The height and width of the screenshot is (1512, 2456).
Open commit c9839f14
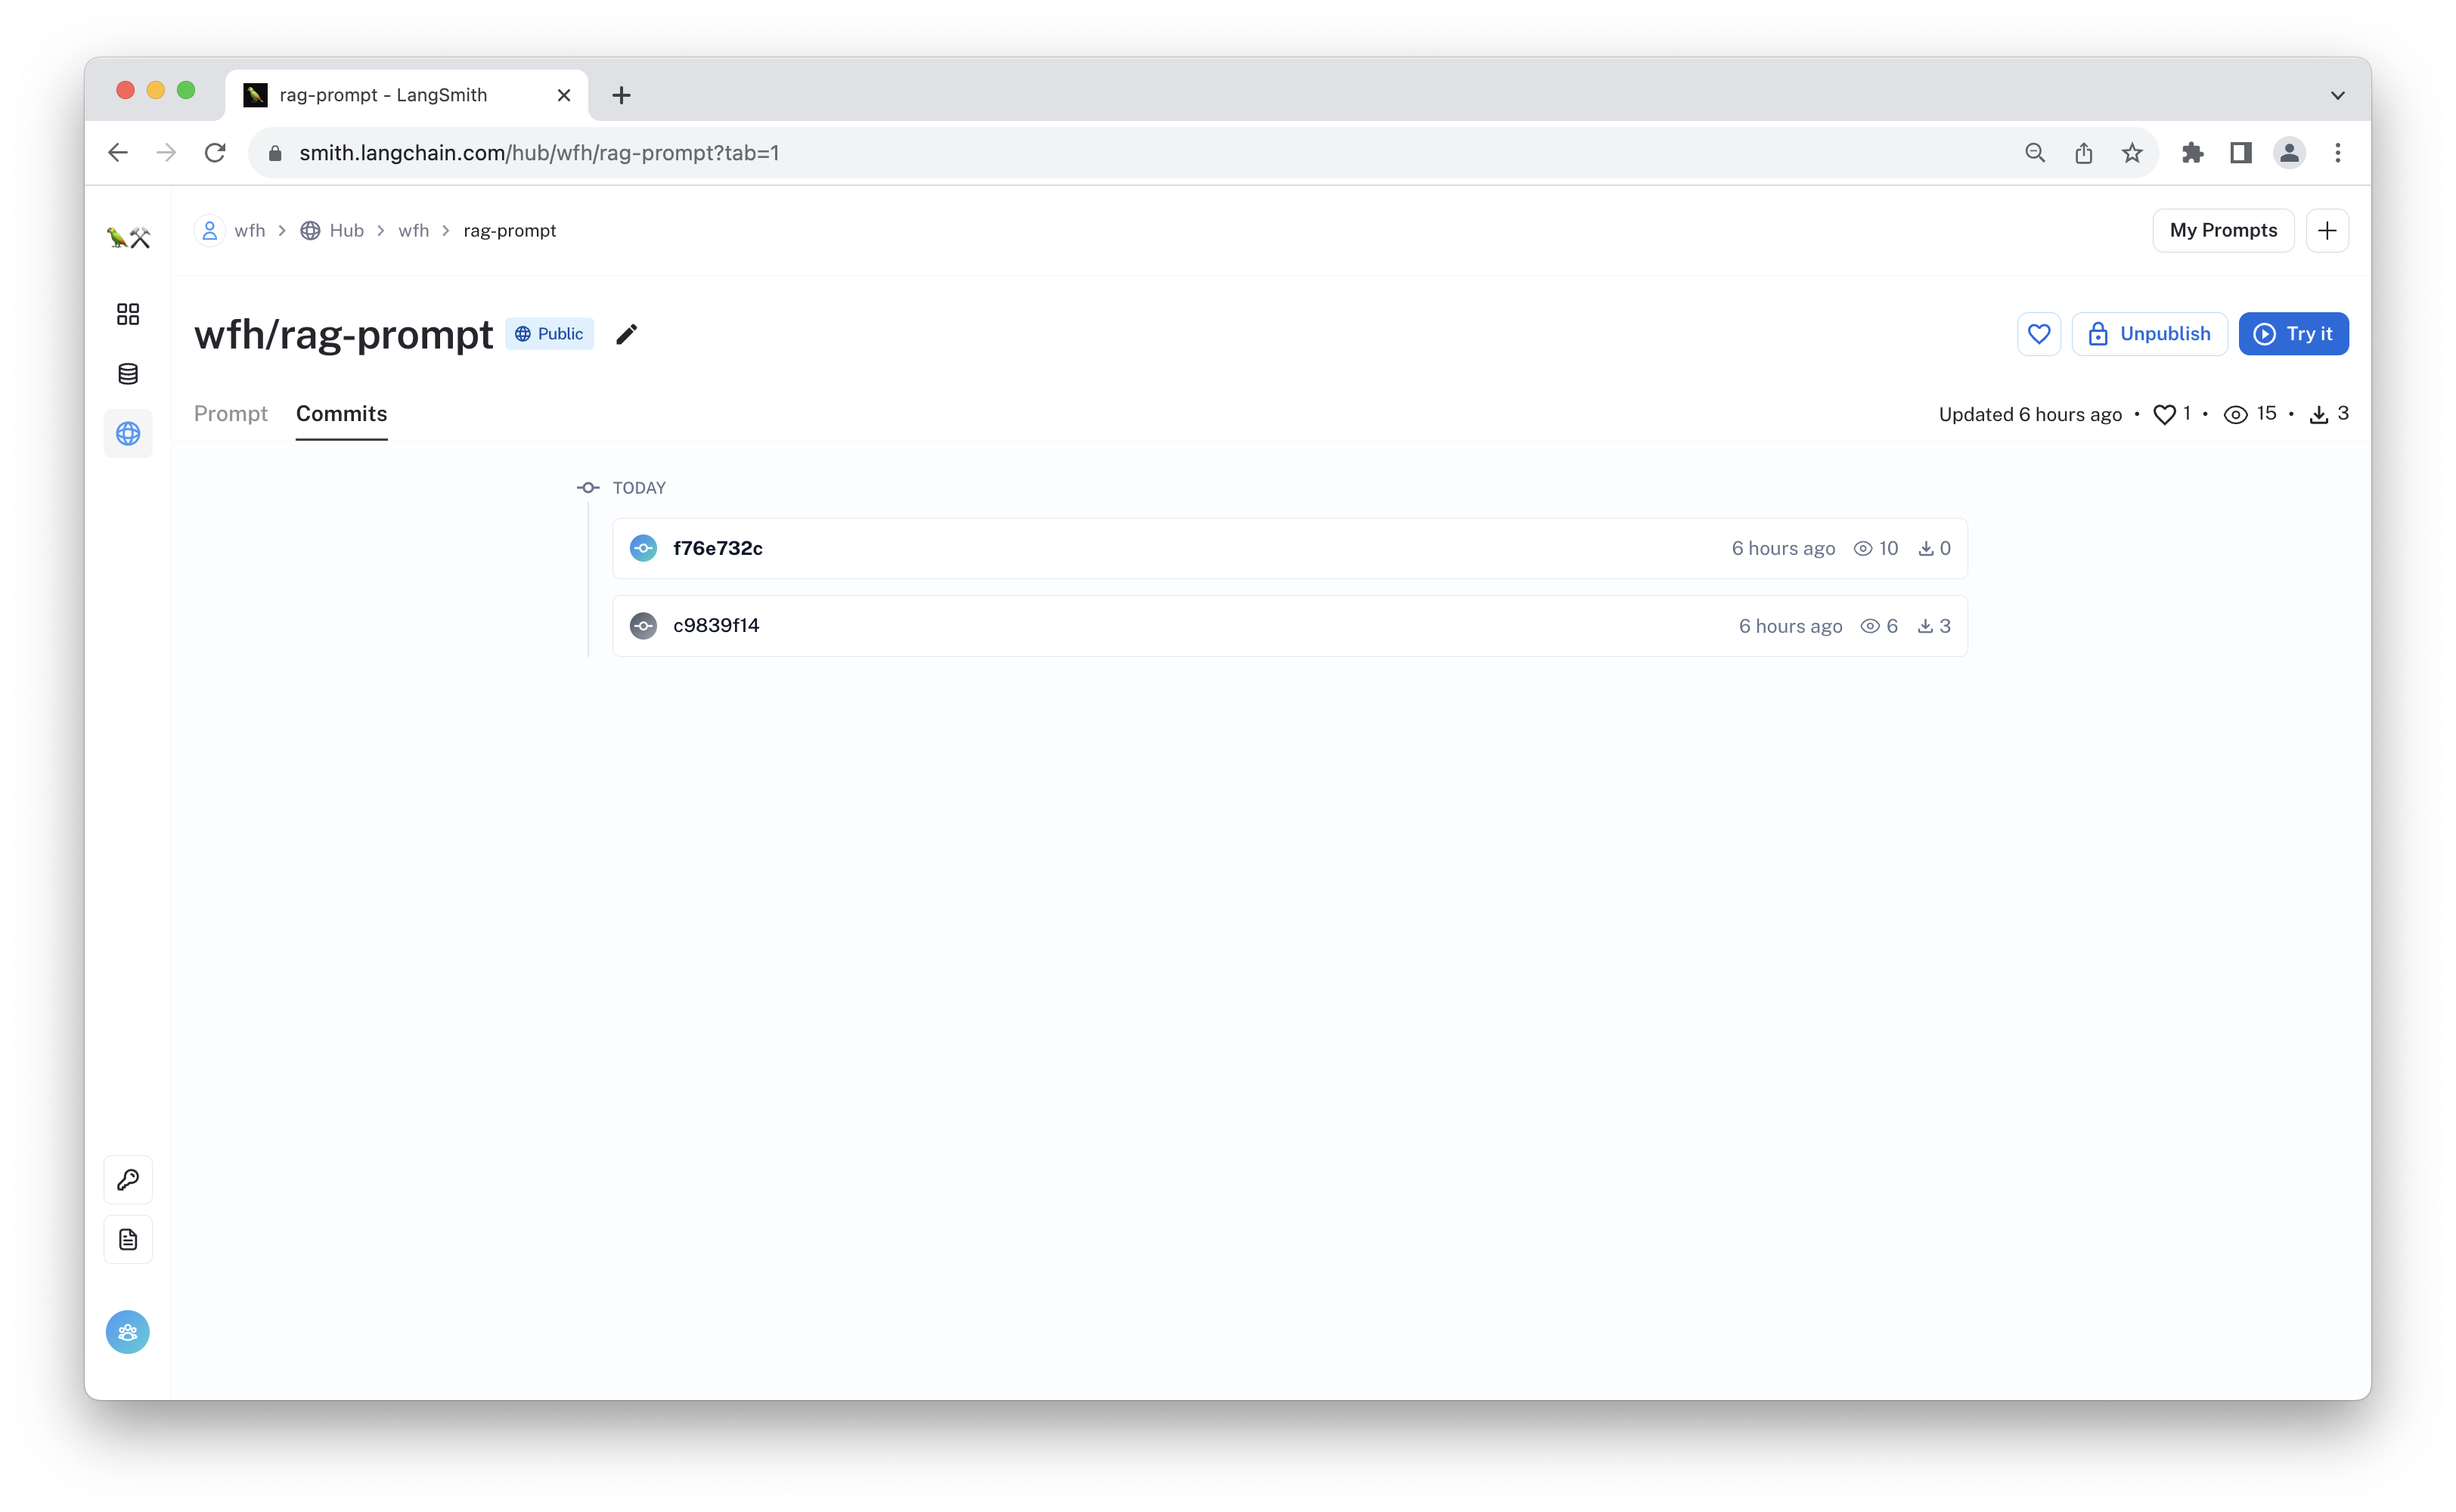(1289, 626)
